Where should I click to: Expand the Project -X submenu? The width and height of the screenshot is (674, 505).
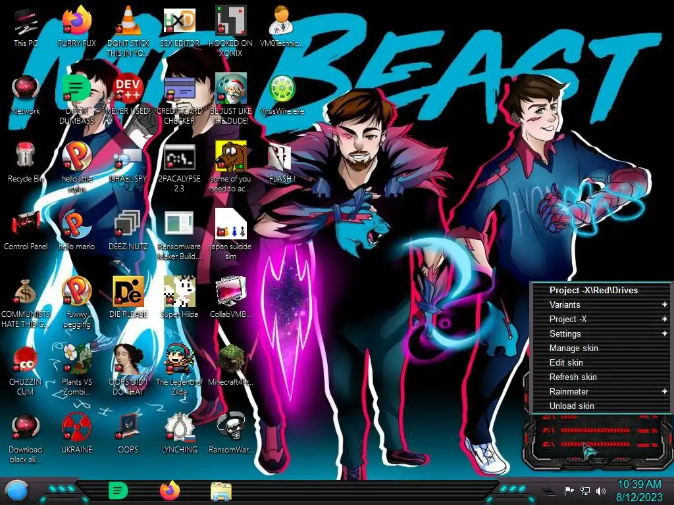602,319
